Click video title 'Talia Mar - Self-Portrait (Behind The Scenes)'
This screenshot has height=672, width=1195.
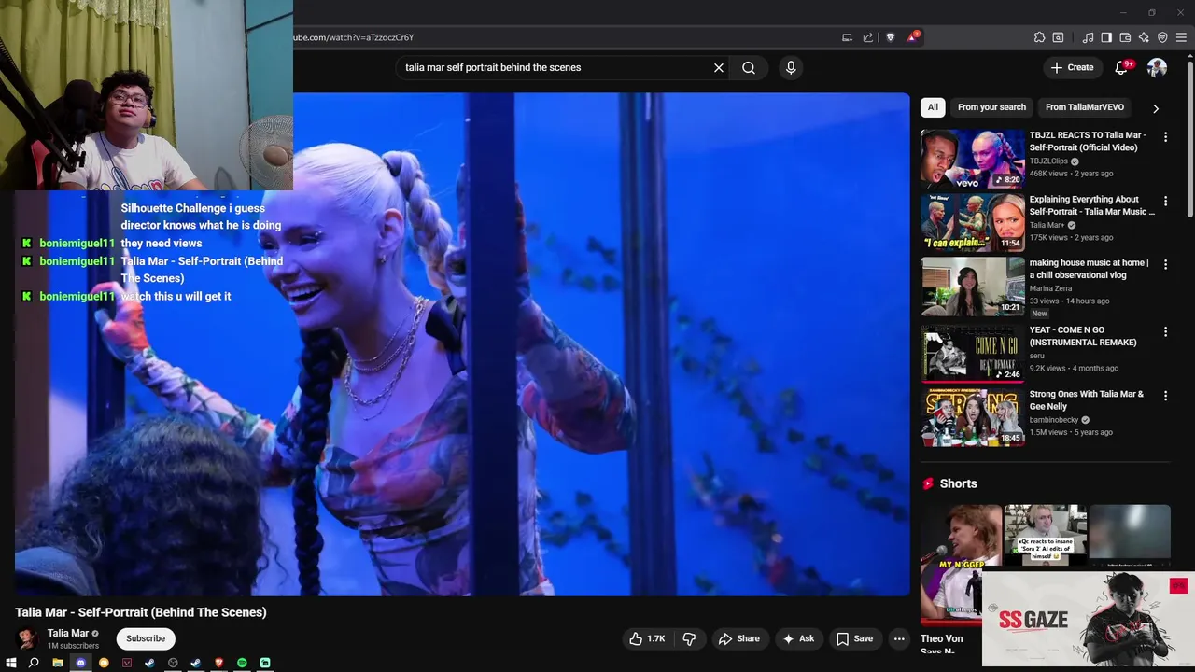click(x=141, y=612)
